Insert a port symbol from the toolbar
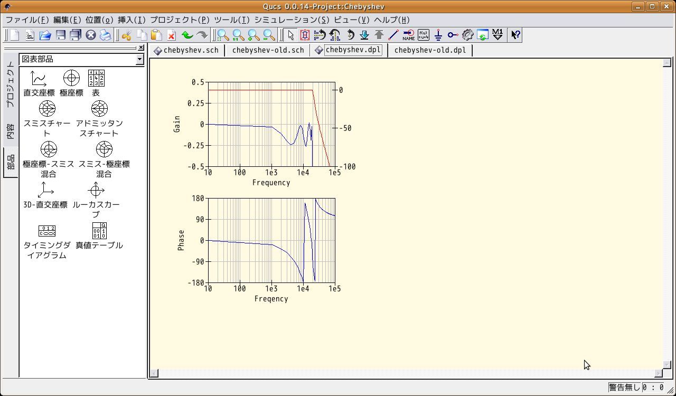Image resolution: width=676 pixels, height=396 pixels. pyautogui.click(x=453, y=35)
